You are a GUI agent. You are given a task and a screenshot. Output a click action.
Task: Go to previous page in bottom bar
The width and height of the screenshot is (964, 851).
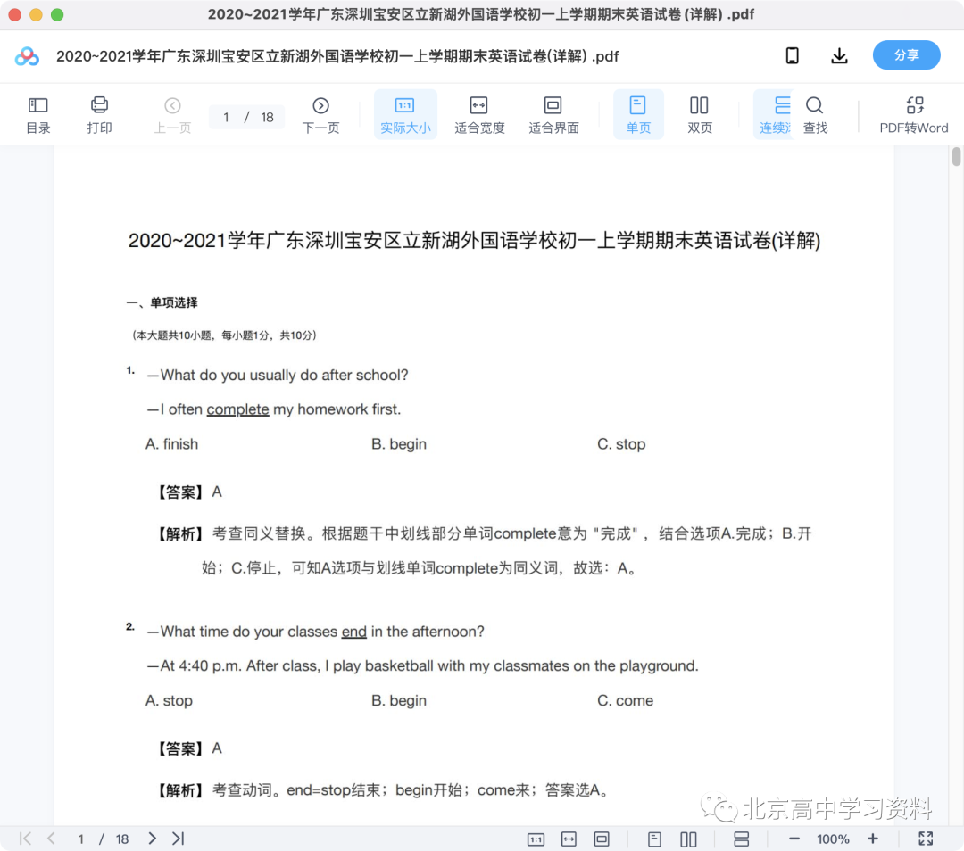tap(51, 839)
